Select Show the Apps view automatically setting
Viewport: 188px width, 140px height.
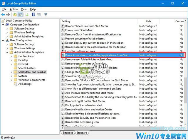(x=122, y=85)
